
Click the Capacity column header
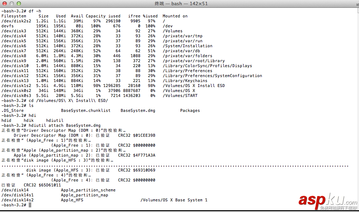point(96,16)
